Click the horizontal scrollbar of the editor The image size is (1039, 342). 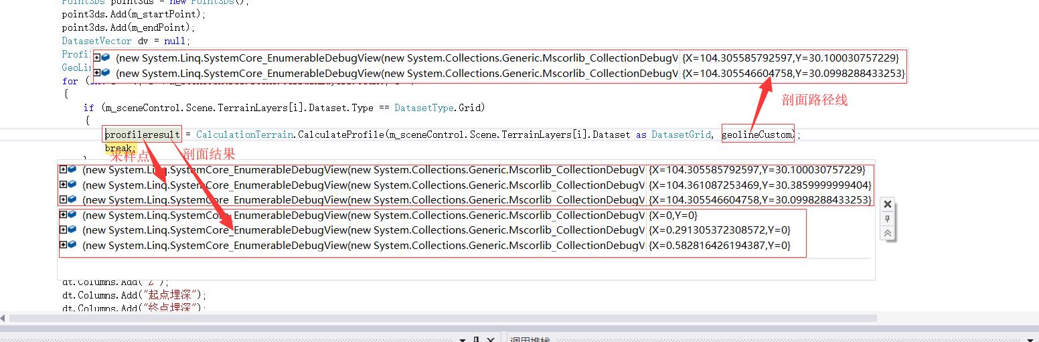coord(469,318)
